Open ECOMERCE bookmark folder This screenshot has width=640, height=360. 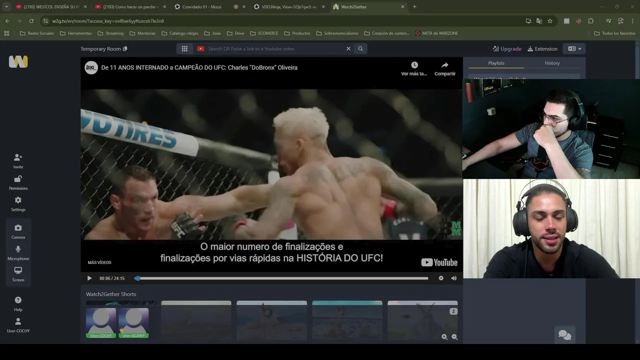click(x=263, y=33)
